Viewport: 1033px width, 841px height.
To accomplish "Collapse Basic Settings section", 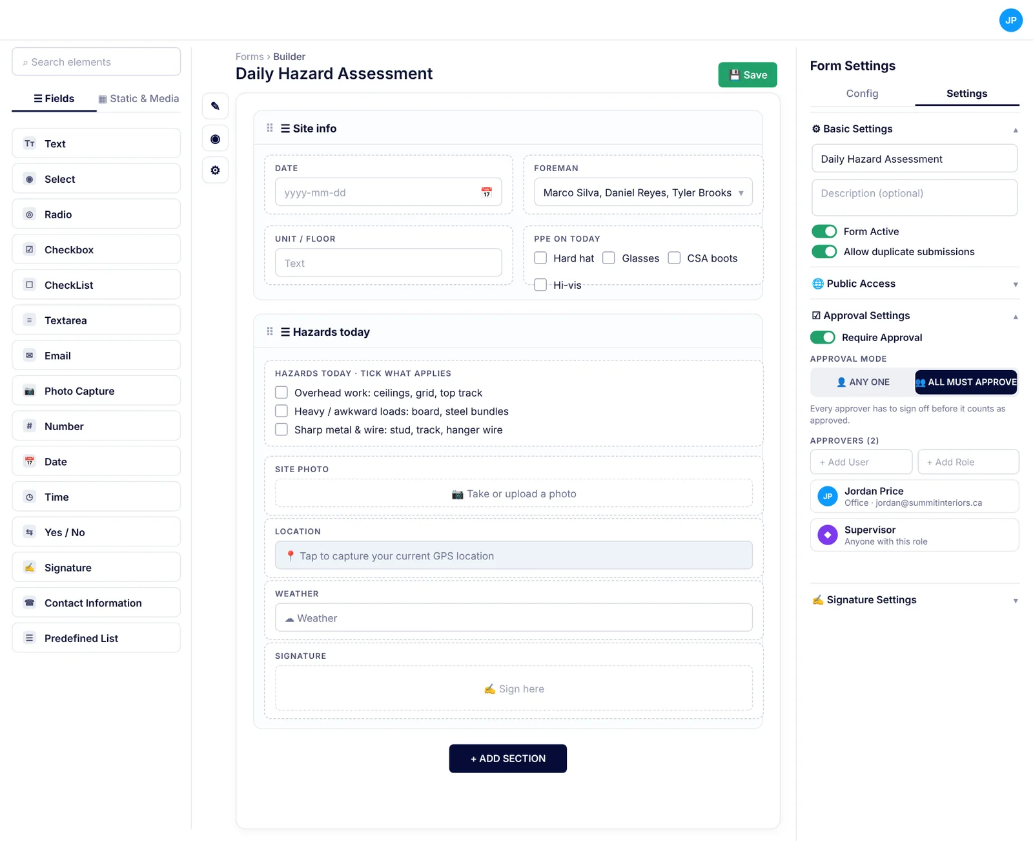I will coord(1015,130).
